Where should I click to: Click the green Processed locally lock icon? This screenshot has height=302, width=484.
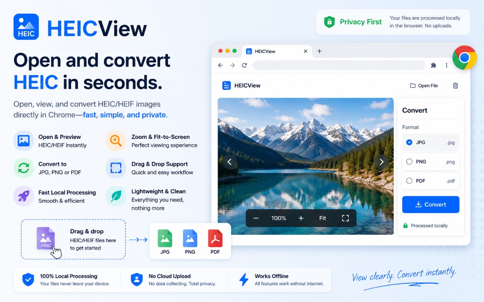405,226
